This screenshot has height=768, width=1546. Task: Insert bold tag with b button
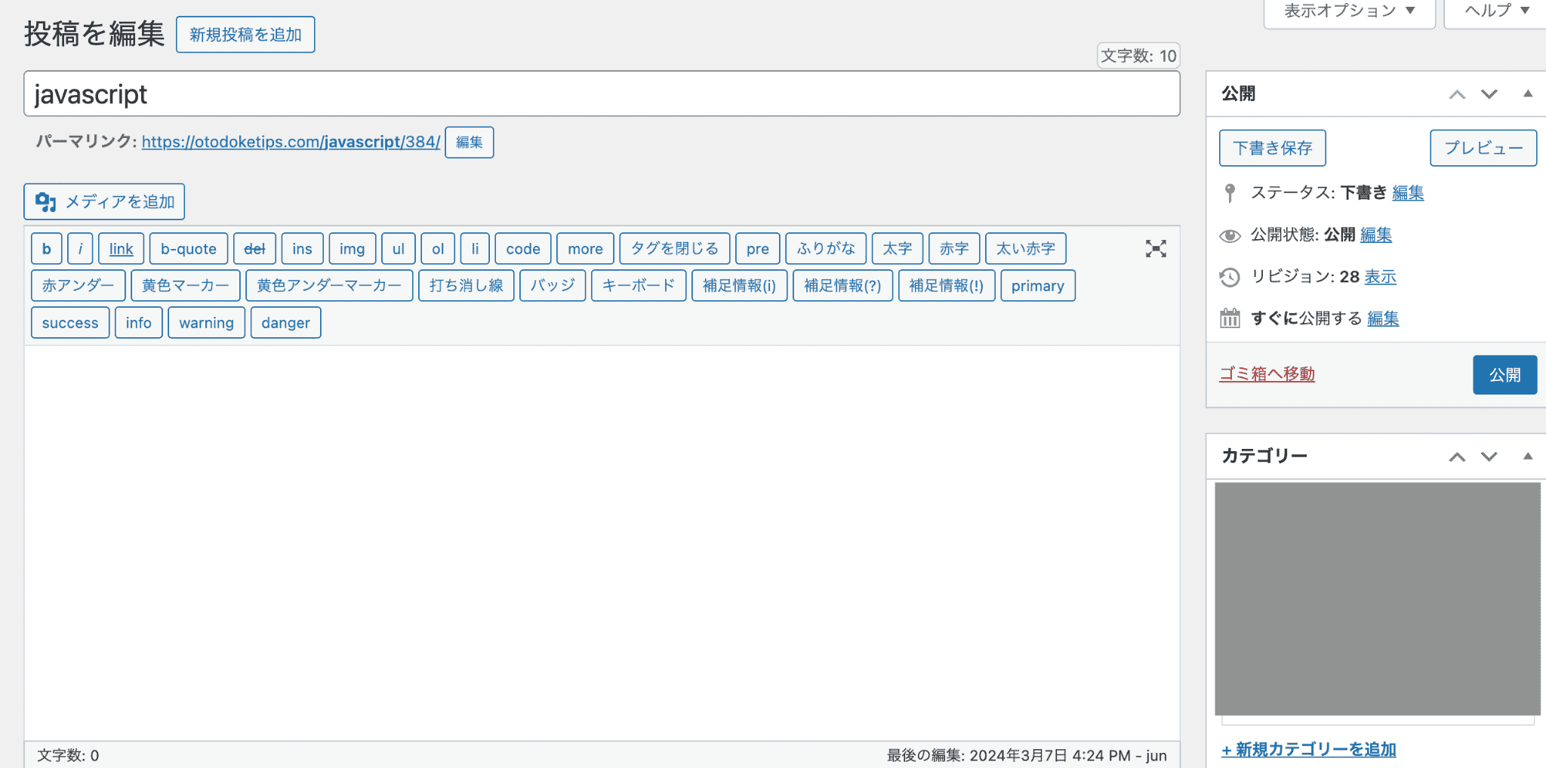[x=47, y=249]
